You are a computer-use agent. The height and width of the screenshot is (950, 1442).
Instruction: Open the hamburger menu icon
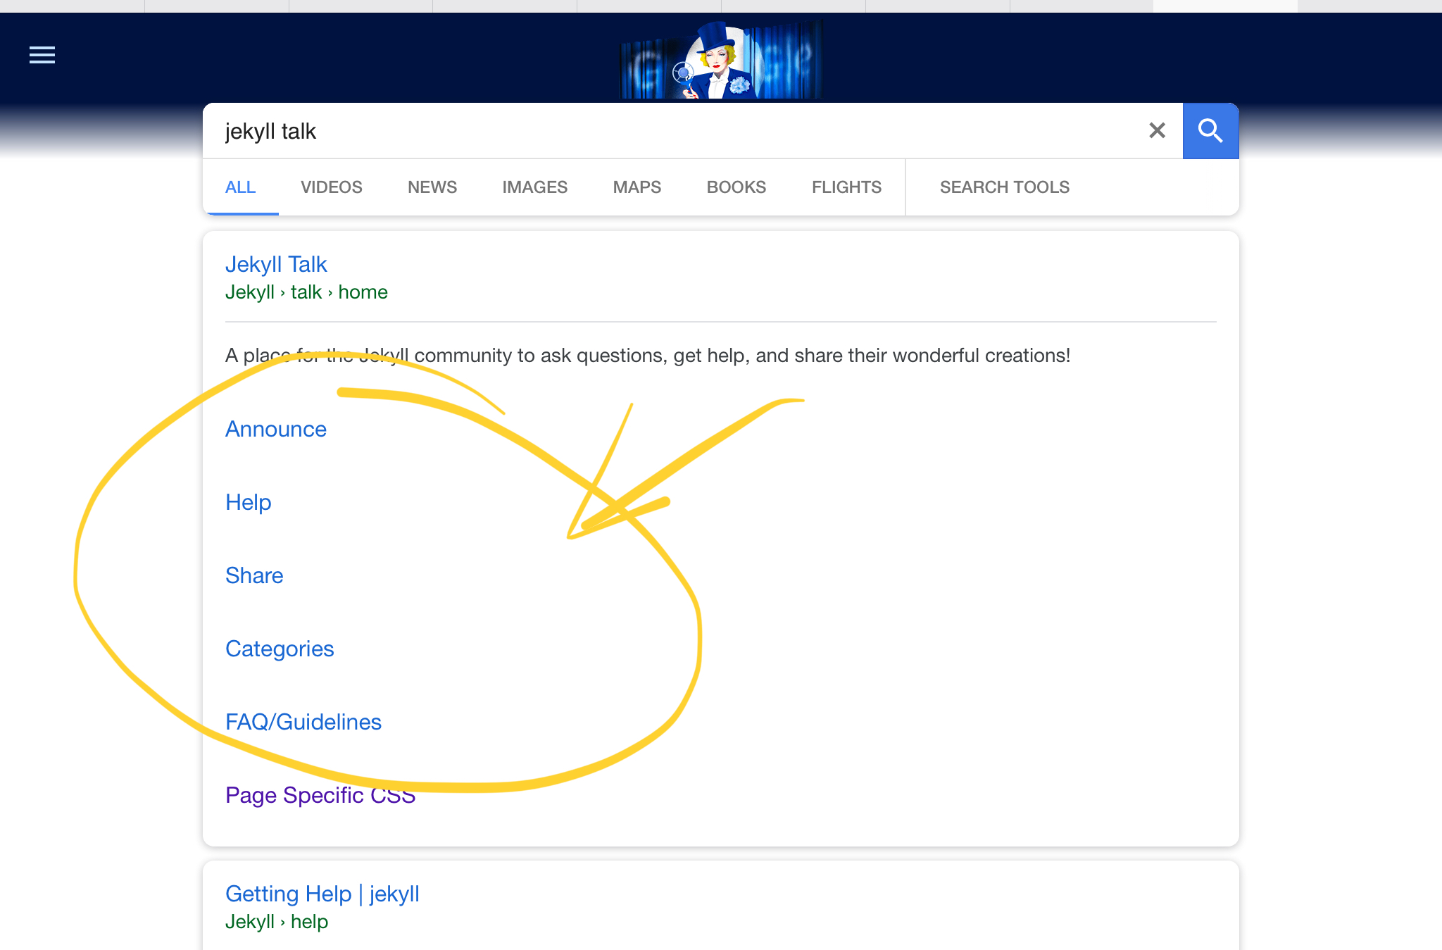42,55
